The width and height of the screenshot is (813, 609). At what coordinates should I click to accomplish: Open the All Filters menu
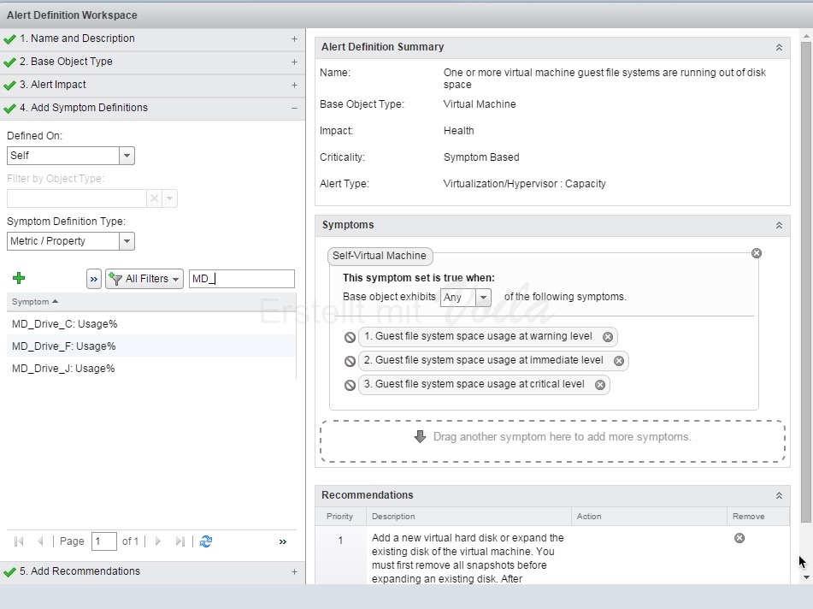click(144, 279)
